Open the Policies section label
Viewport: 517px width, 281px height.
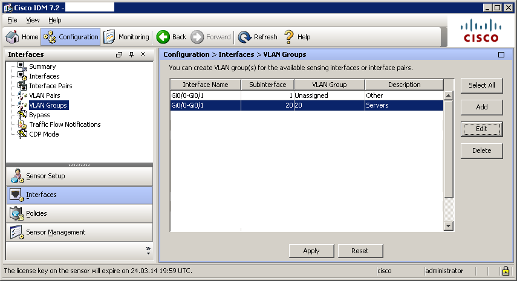click(x=36, y=213)
